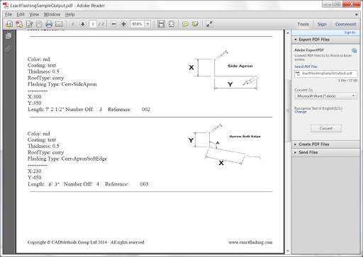The image size is (363, 257).
Task: Click the Edit/sign document toolbar icon
Action: click(29, 24)
